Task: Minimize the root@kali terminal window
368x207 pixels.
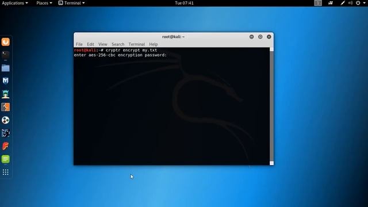Action: [252, 37]
